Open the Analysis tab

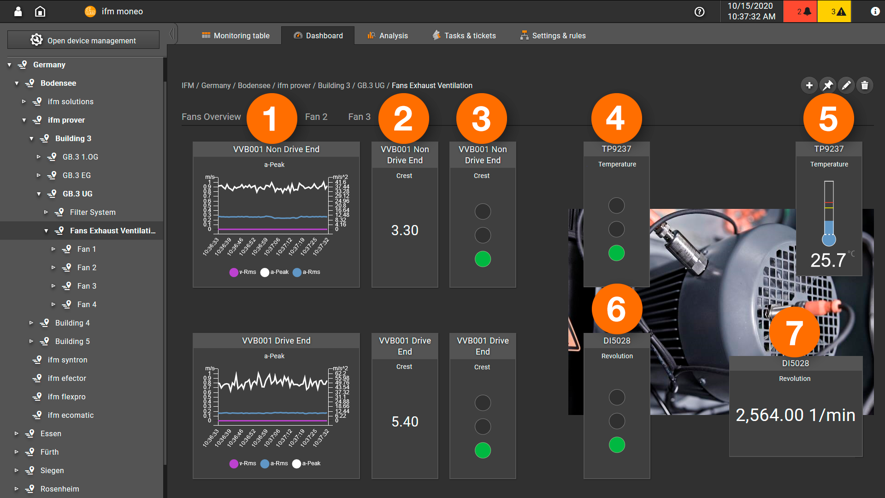[x=387, y=36]
